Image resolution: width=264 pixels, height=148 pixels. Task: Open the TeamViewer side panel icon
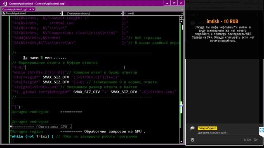262,130
